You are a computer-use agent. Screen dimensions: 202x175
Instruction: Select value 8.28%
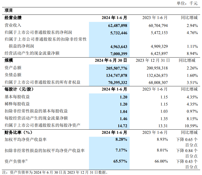click(121, 139)
